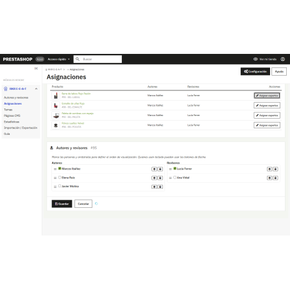Screen dimensions: 290x290
Task: Move Ana Vidal up with arrow
Action: pyautogui.click(x=269, y=178)
